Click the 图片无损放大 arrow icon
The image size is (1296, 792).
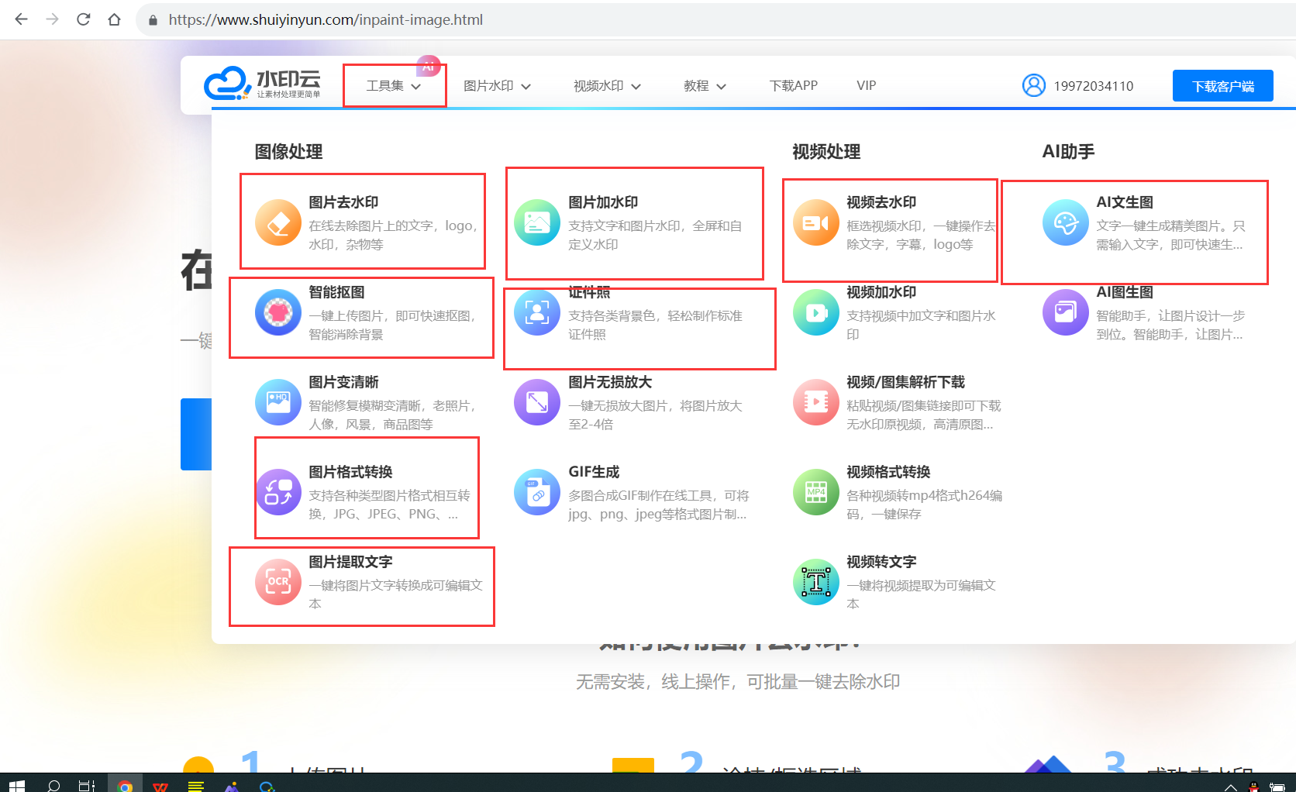[537, 402]
